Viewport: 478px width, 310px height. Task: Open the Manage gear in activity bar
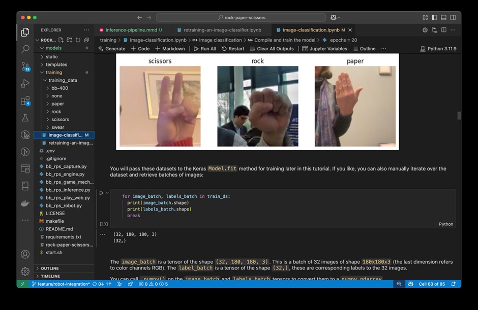25,271
